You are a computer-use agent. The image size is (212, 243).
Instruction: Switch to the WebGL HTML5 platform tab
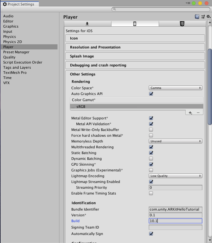coord(182,24)
